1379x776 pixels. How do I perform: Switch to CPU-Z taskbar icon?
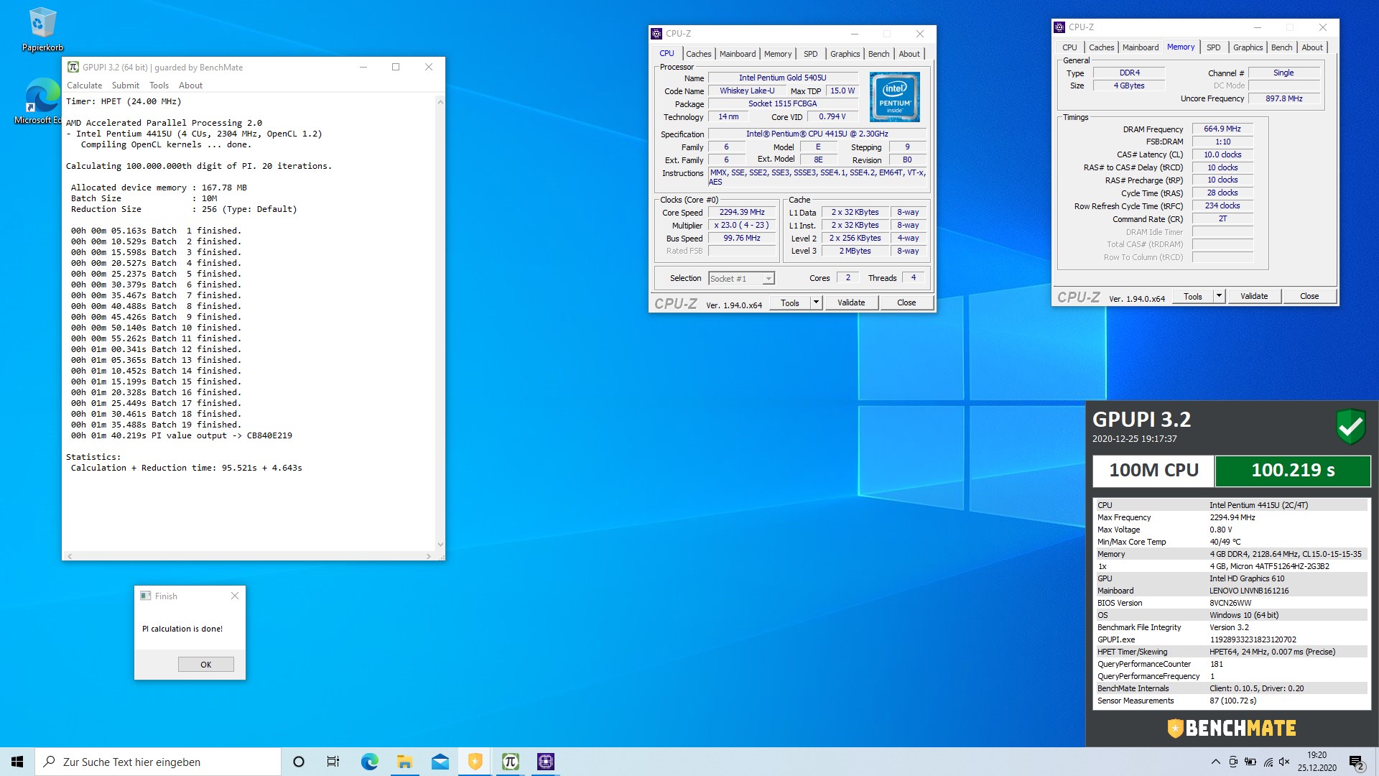tap(546, 762)
